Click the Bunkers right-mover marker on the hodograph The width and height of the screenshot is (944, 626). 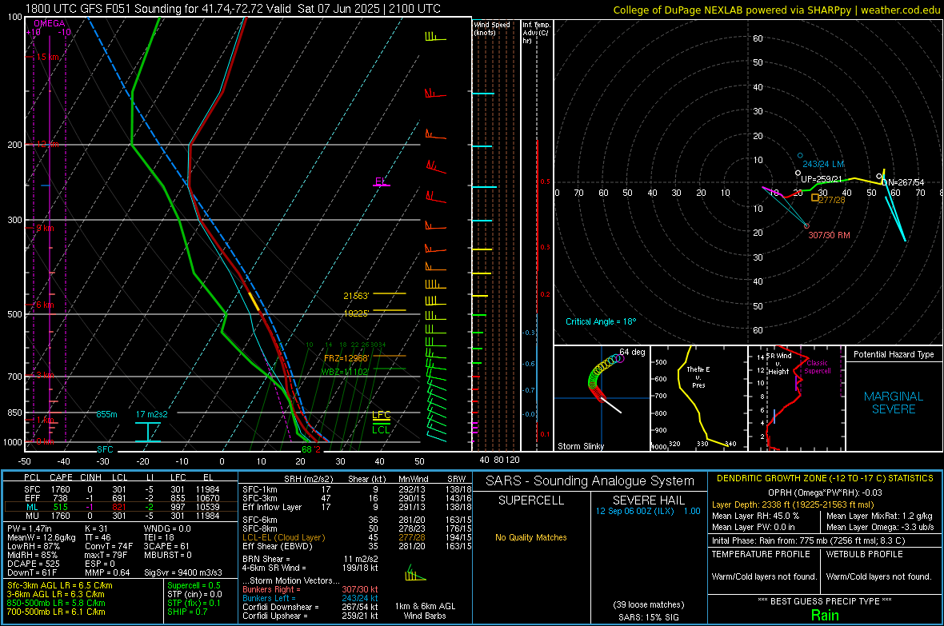(806, 226)
